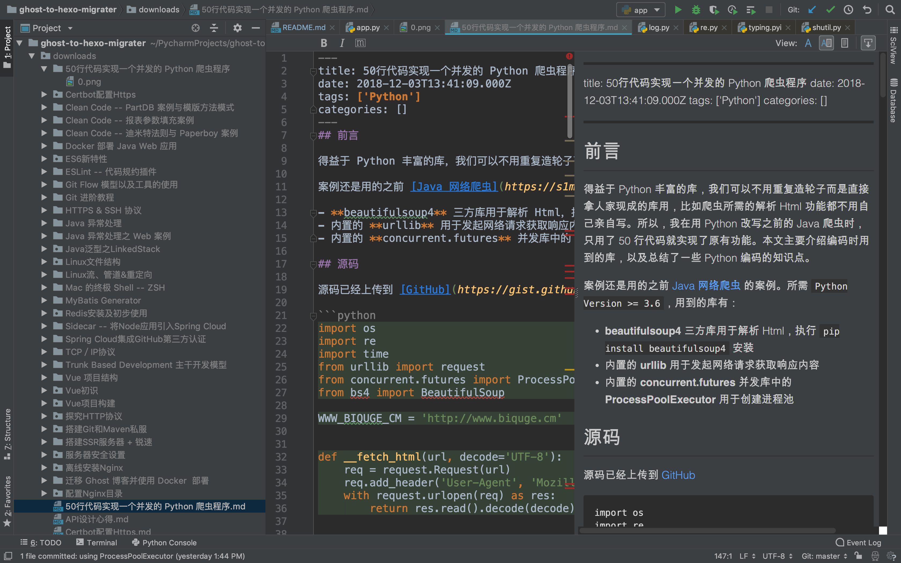
Task: Click the GitHub link in preview
Action: pyautogui.click(x=678, y=475)
